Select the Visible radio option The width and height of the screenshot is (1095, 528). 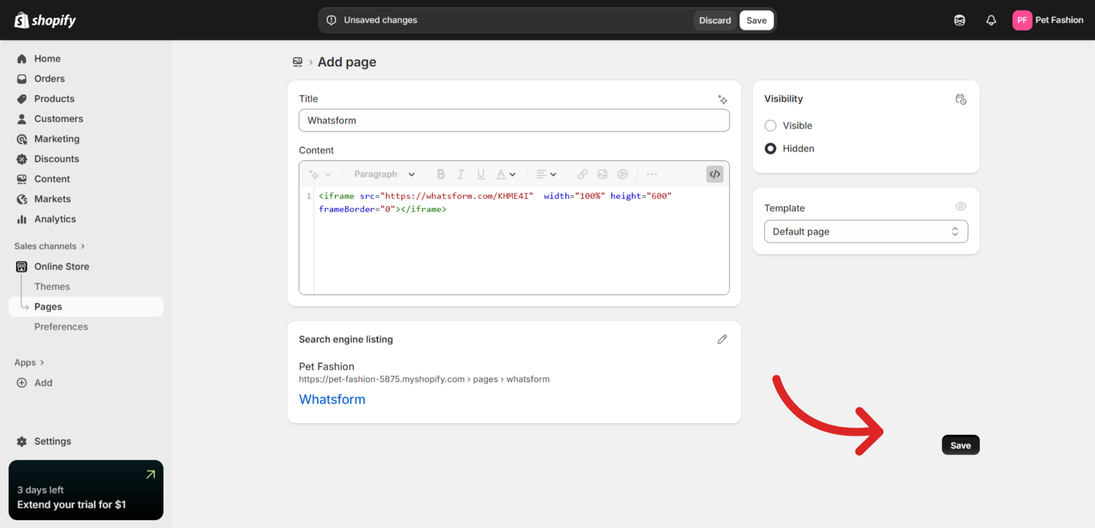(771, 126)
